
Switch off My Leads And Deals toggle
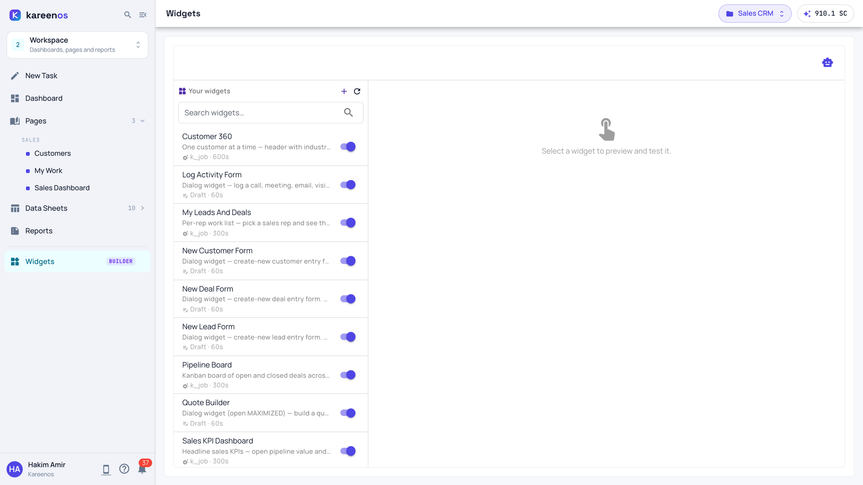[x=348, y=223]
